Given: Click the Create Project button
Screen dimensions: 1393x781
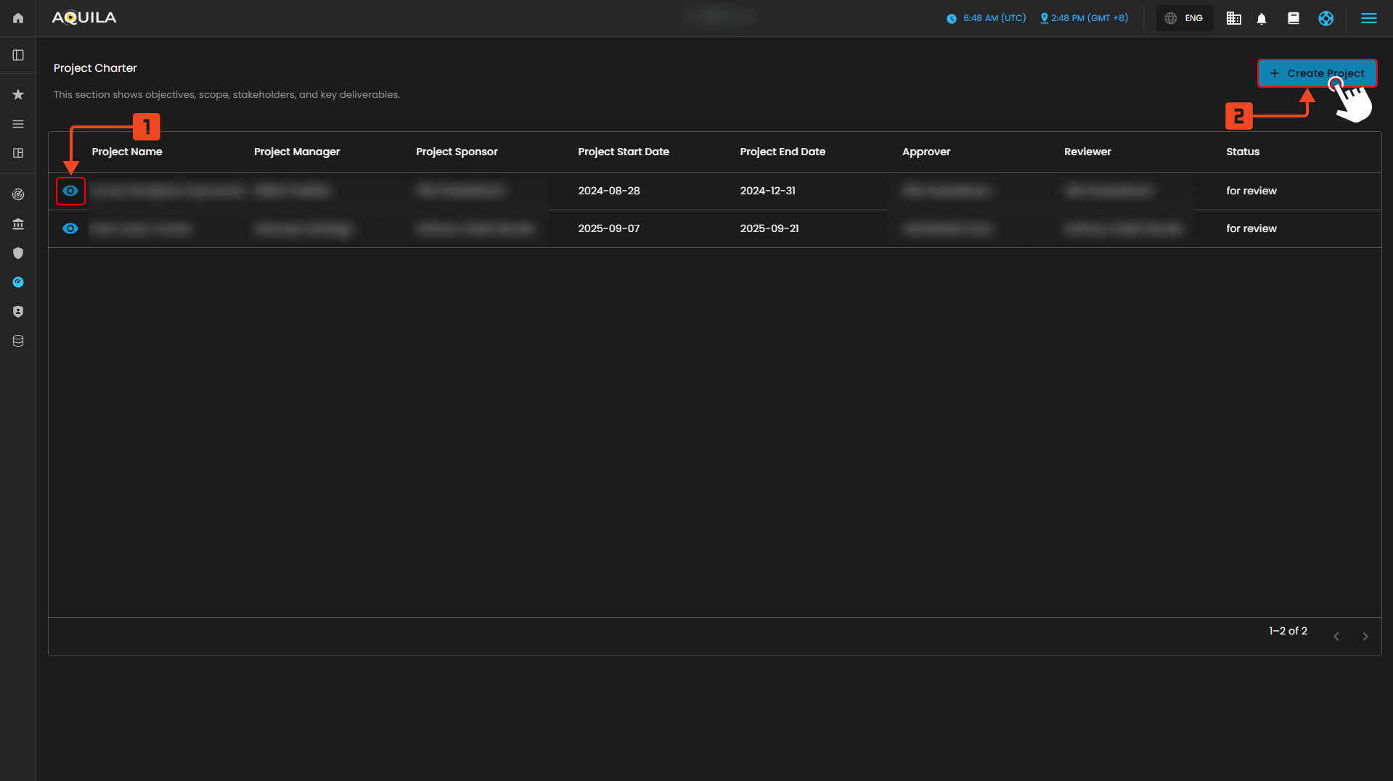Looking at the screenshot, I should point(1316,73).
